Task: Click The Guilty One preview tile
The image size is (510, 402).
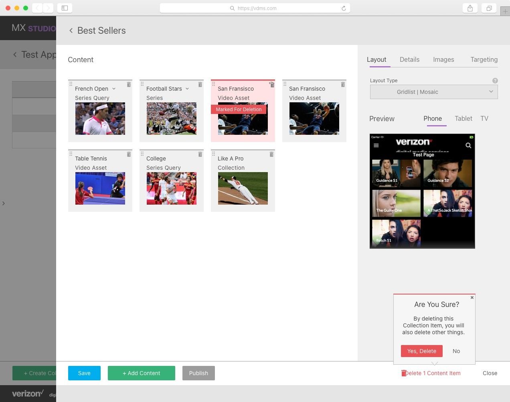Action: (x=396, y=203)
